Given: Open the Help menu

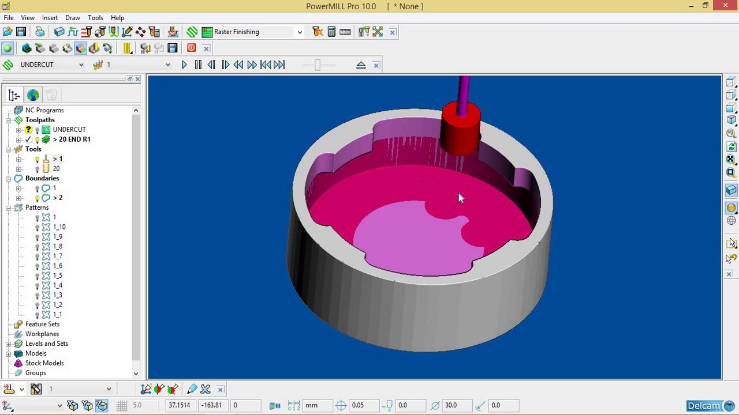Looking at the screenshot, I should coord(117,18).
